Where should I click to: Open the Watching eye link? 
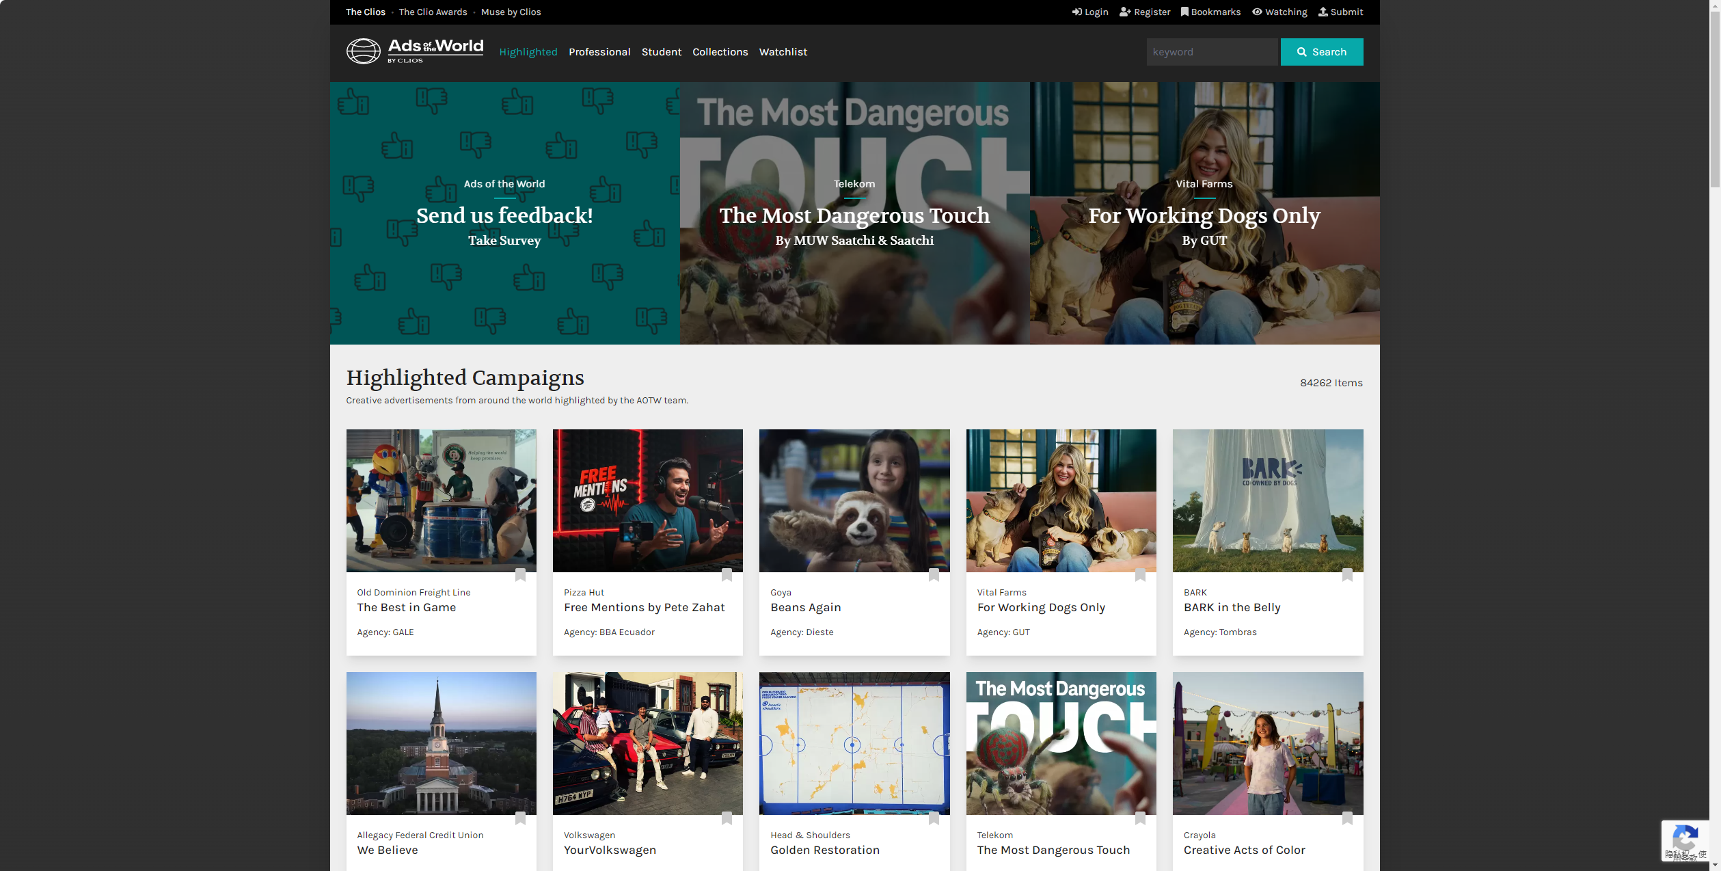[1279, 12]
